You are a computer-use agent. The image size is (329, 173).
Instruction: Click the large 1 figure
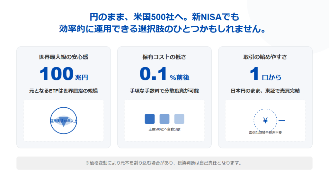coord(254,74)
